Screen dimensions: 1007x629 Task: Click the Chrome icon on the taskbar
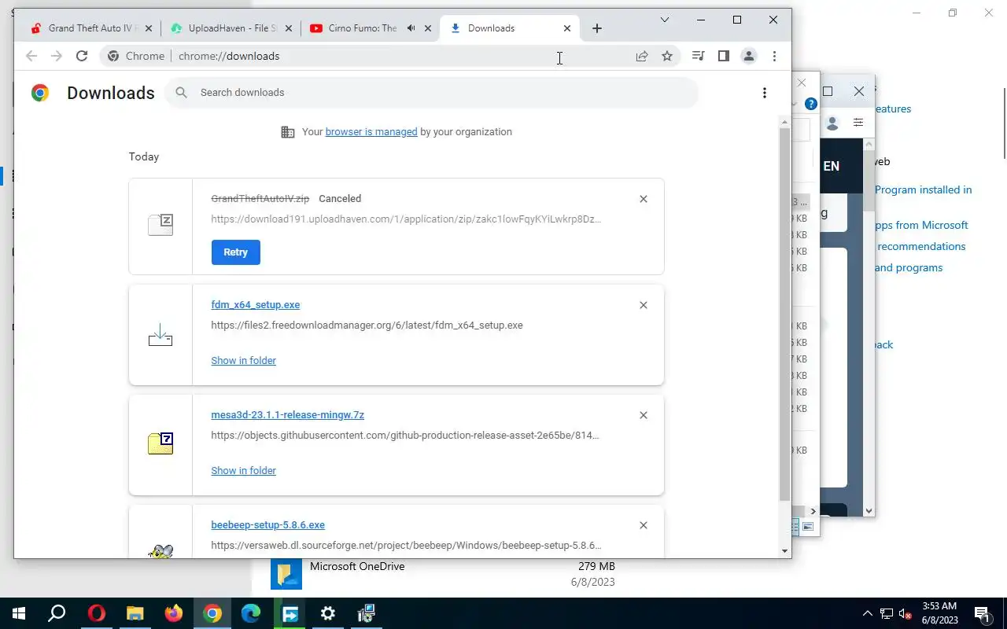[212, 613]
